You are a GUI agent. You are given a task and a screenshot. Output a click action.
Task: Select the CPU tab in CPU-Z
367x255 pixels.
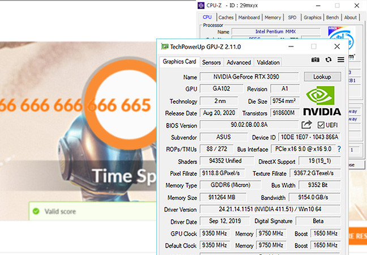pos(207,17)
